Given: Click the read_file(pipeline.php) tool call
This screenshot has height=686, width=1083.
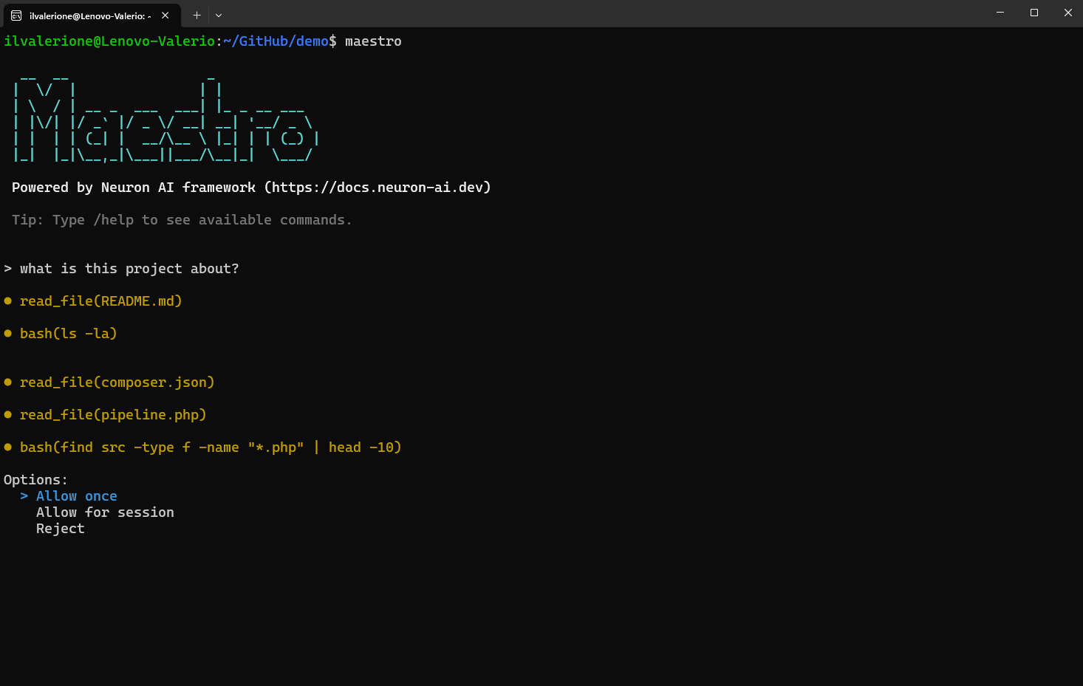Looking at the screenshot, I should [x=113, y=415].
